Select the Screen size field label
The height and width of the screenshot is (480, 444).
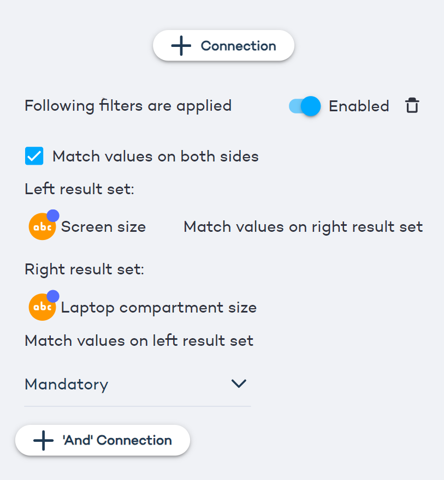click(x=103, y=227)
